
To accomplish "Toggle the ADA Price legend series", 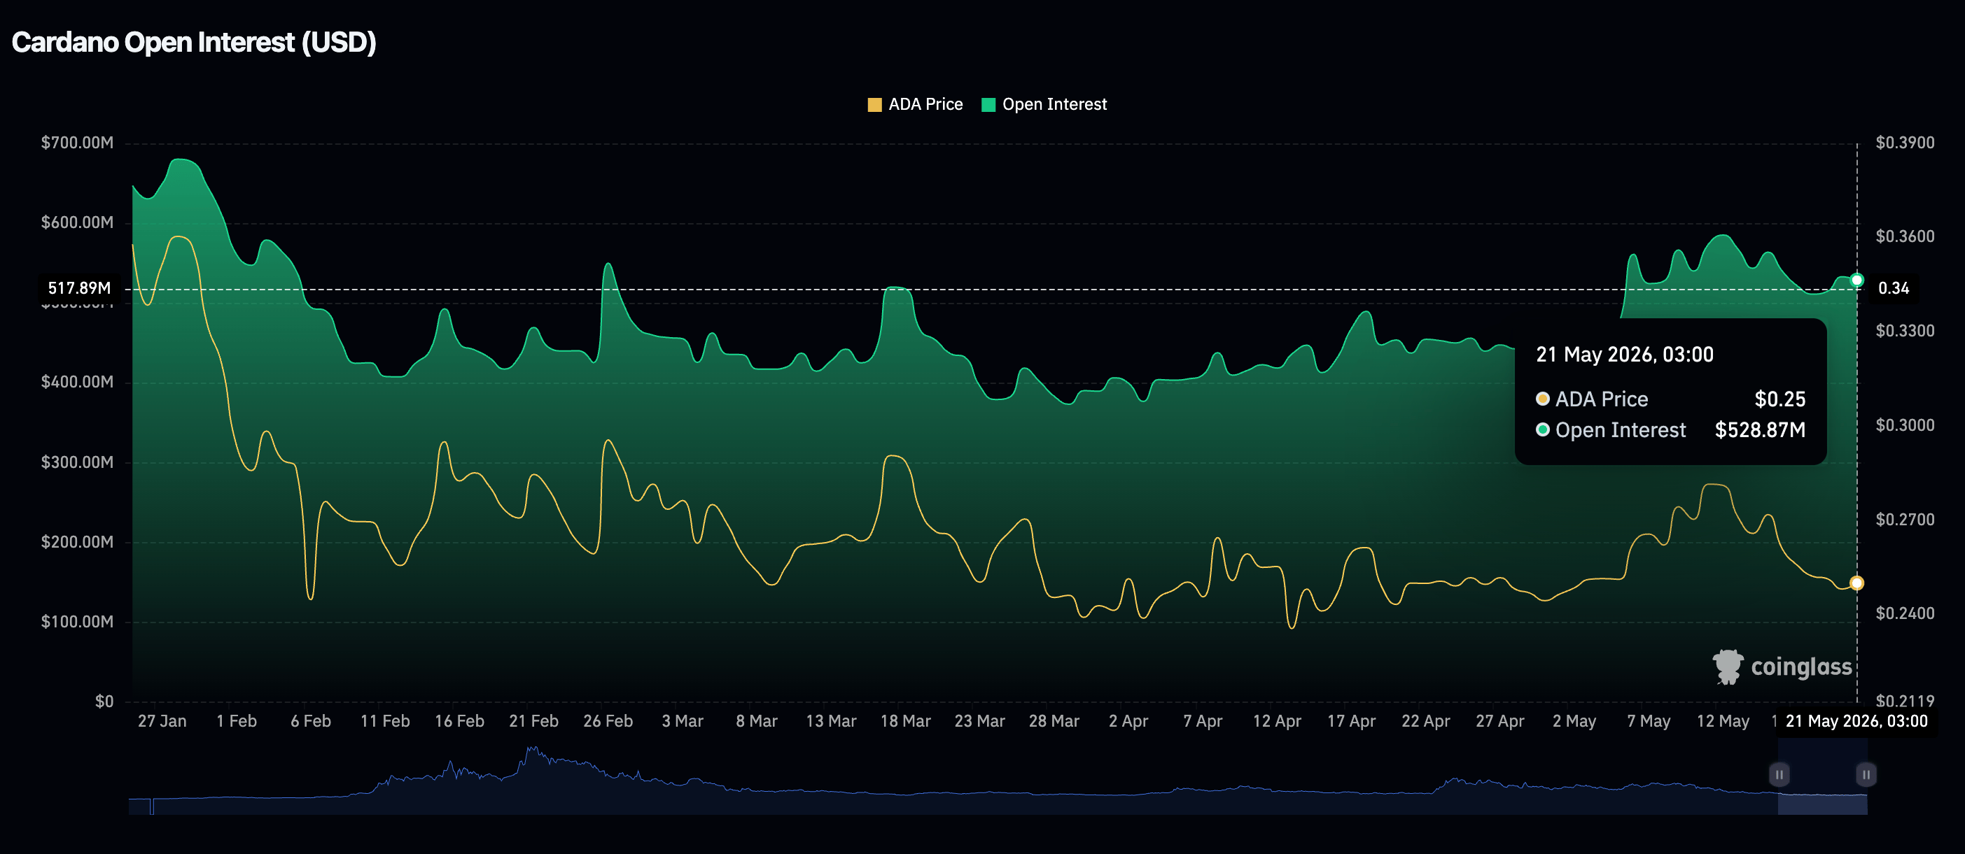I will pyautogui.click(x=916, y=104).
